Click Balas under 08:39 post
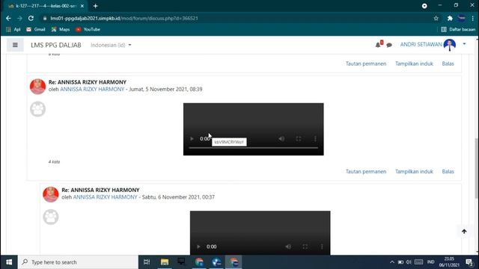Image resolution: width=479 pixels, height=269 pixels. (448, 171)
